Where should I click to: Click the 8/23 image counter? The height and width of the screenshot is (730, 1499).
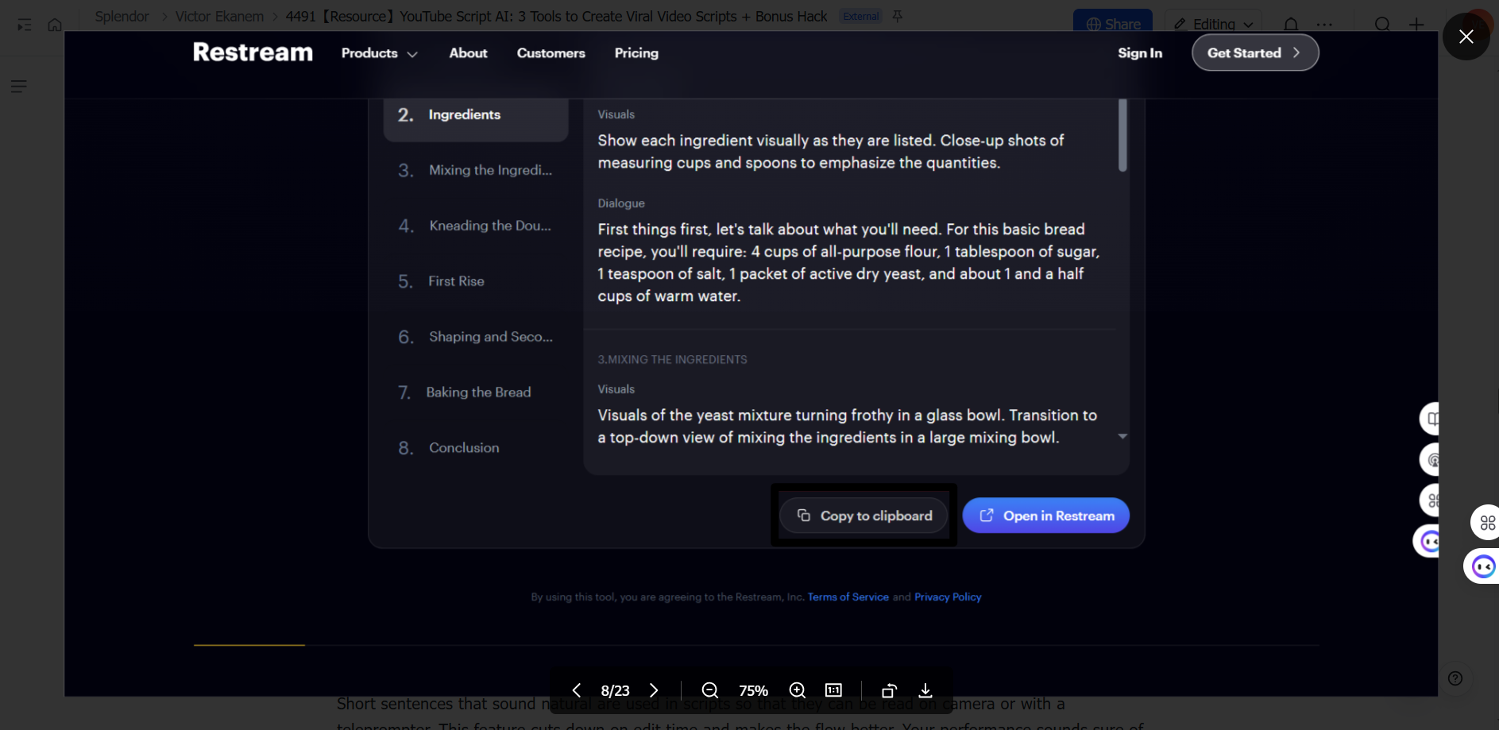[615, 690]
